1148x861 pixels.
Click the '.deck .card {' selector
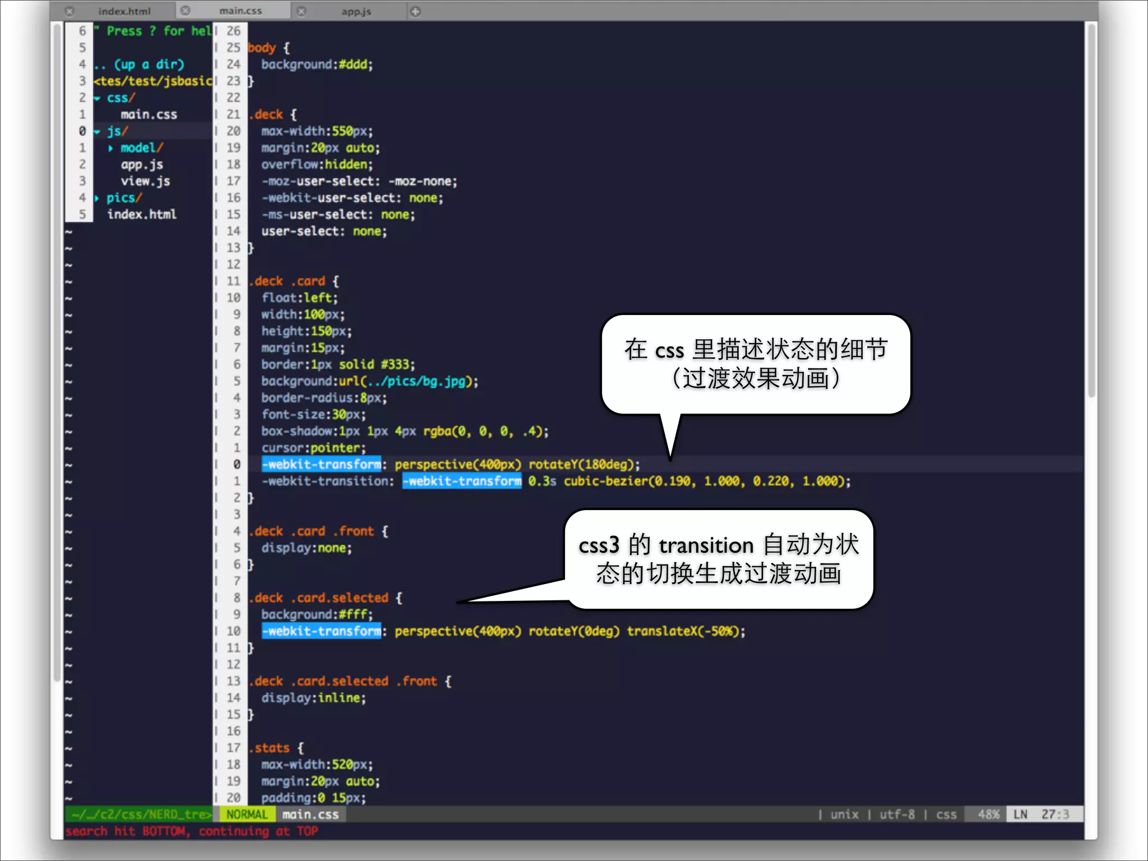tap(294, 281)
